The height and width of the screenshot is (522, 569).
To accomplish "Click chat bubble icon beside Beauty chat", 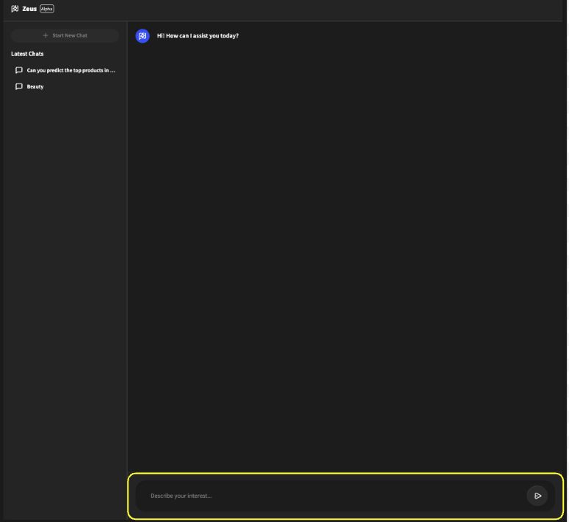I will [x=19, y=87].
